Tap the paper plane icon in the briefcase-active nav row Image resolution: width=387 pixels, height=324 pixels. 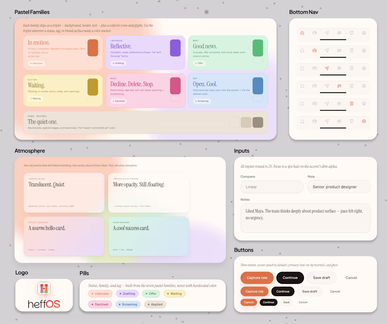(x=327, y=51)
